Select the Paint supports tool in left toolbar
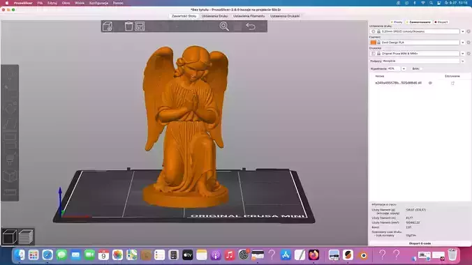The width and height of the screenshot is (472, 265). (x=10, y=158)
